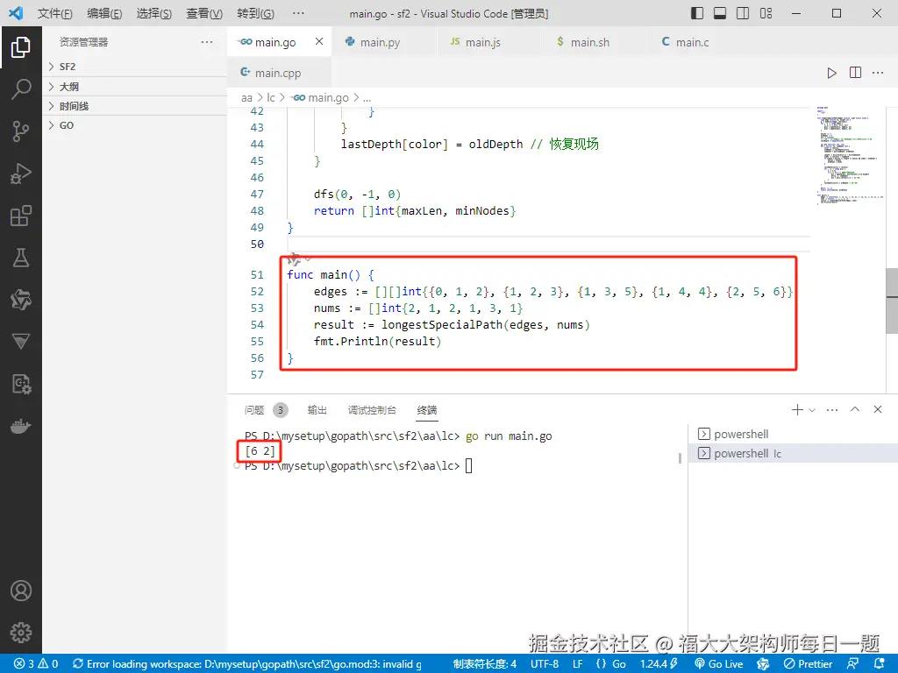Open terminal panel more actions
The height and width of the screenshot is (673, 898).
pos(832,410)
